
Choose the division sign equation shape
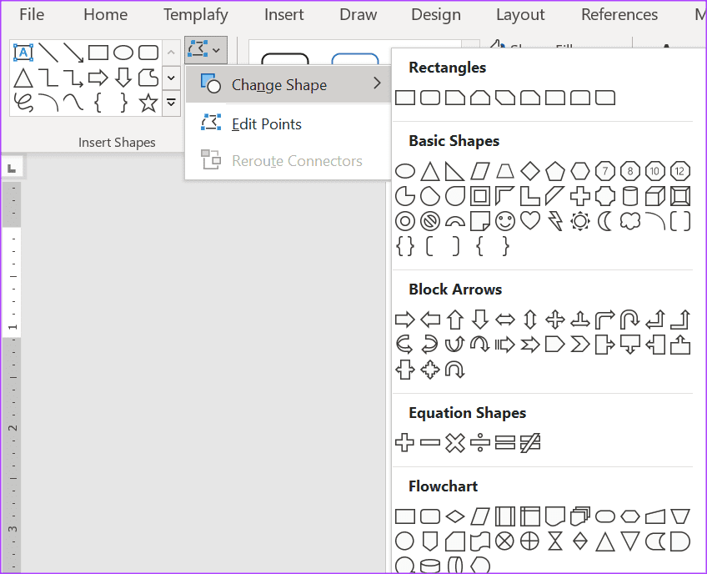[x=479, y=443]
